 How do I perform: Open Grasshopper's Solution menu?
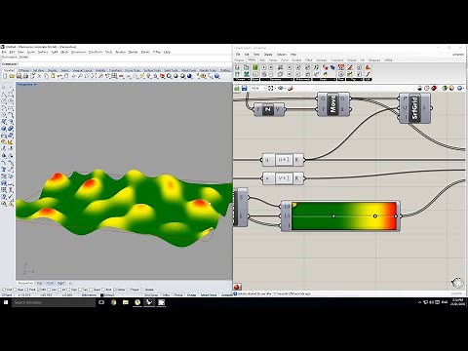(282, 55)
